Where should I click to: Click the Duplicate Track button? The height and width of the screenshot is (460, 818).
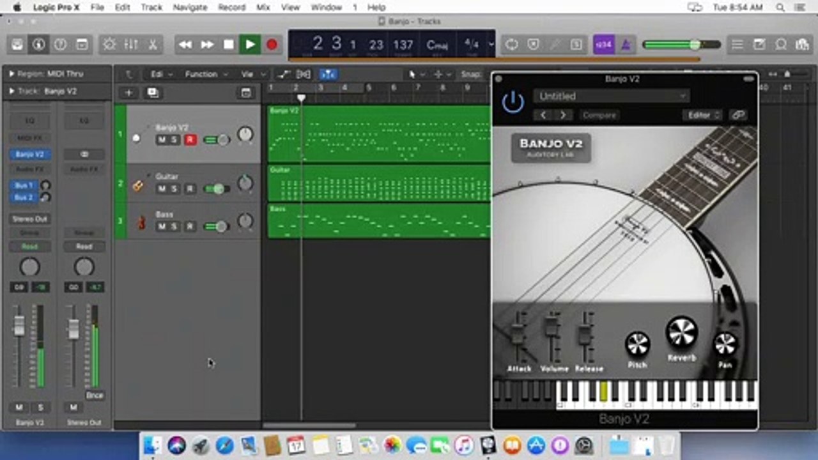[153, 93]
